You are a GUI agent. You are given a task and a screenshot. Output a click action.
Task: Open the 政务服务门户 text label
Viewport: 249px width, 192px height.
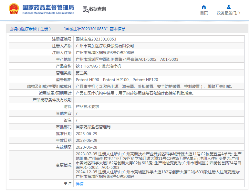(x=228, y=13)
